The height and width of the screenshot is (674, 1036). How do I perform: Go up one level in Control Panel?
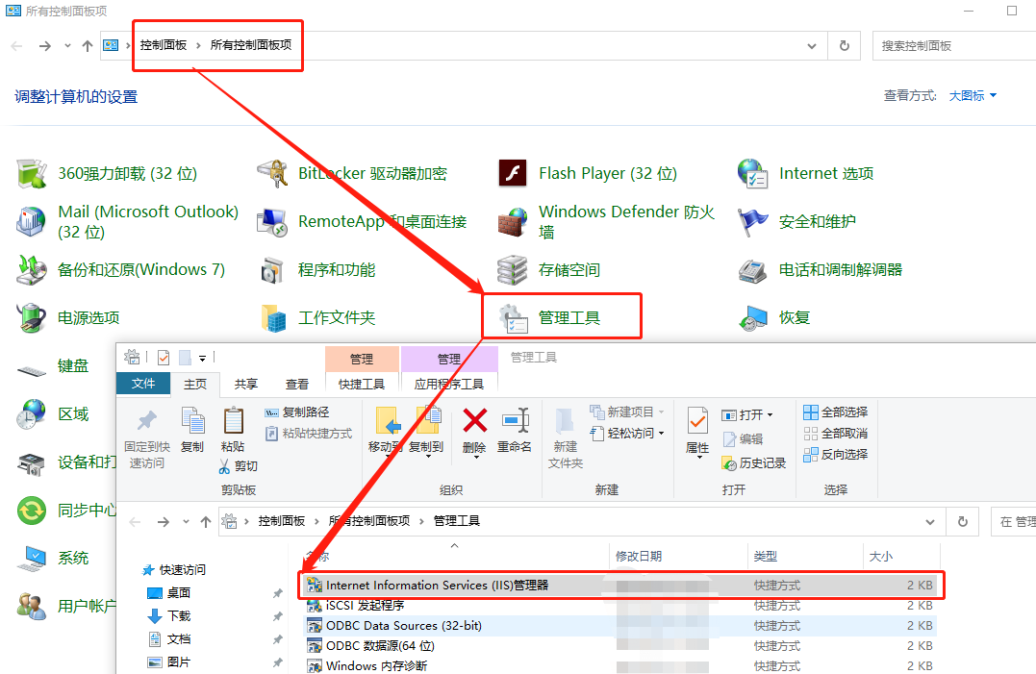coord(88,45)
